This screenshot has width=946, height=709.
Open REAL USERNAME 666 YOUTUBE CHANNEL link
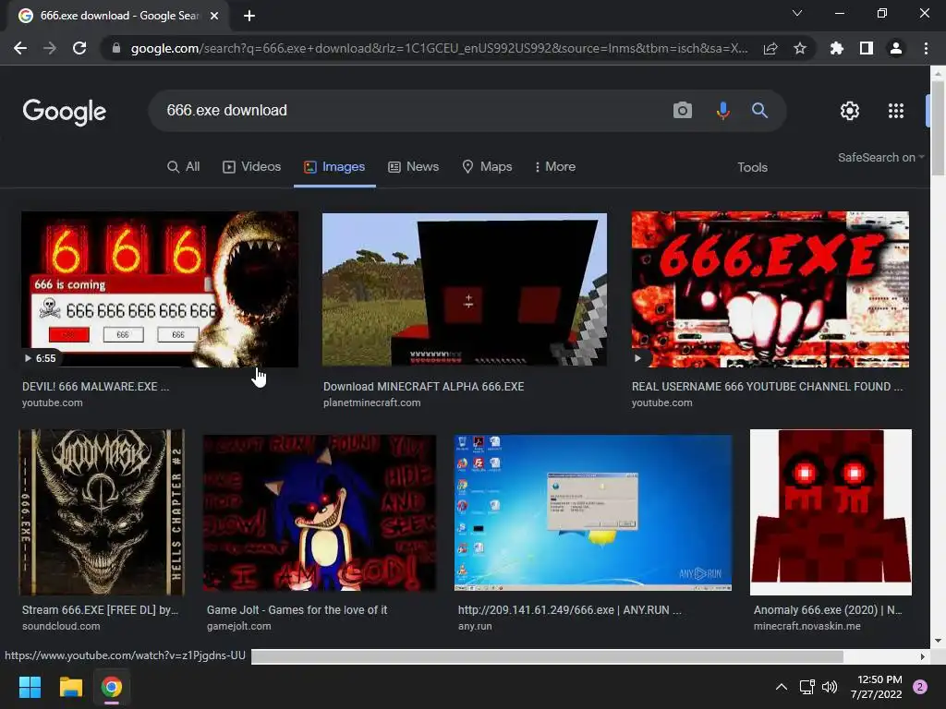click(x=768, y=387)
